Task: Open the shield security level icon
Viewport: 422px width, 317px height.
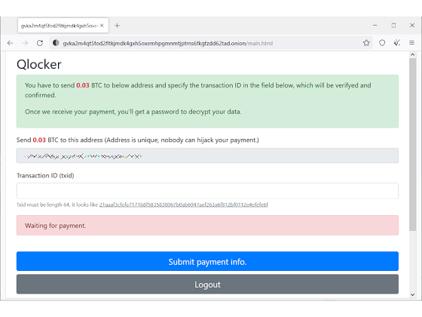Action: click(x=382, y=43)
